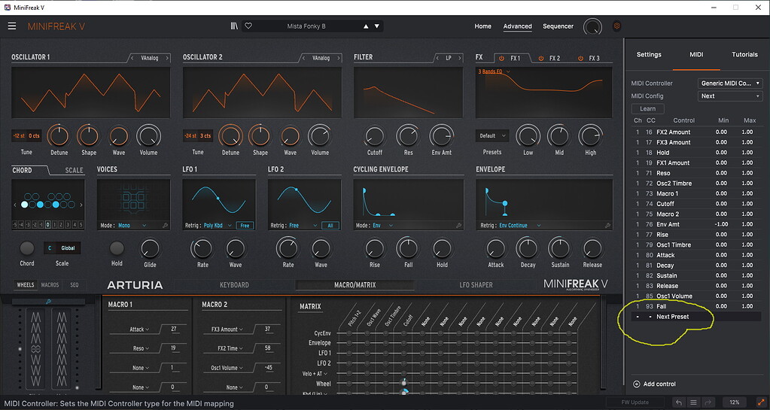Open the Voices Mode Mono dropdown
Image resolution: width=770 pixels, height=410 pixels.
[132, 226]
